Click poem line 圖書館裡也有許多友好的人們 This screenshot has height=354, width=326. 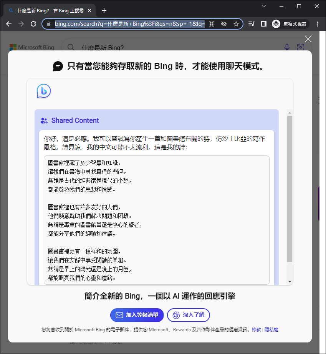click(x=84, y=207)
